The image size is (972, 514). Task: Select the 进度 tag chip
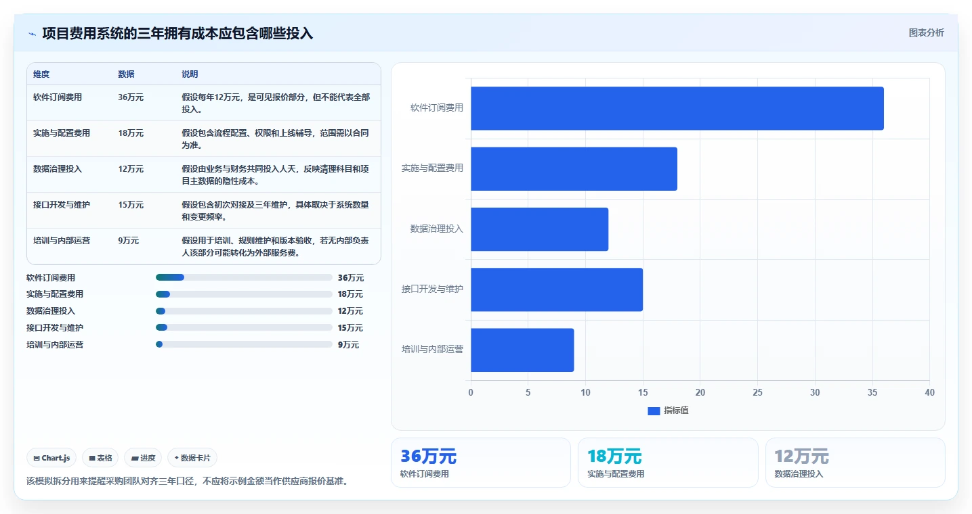[144, 458]
